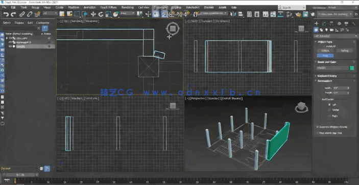Open the scene explorer Display menu
The image size is (359, 185).
pyautogui.click(x=19, y=22)
